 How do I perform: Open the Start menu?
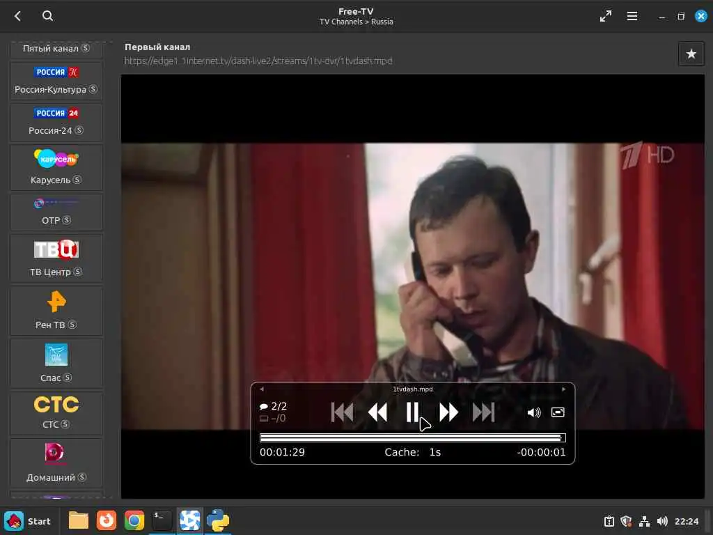pos(27,521)
